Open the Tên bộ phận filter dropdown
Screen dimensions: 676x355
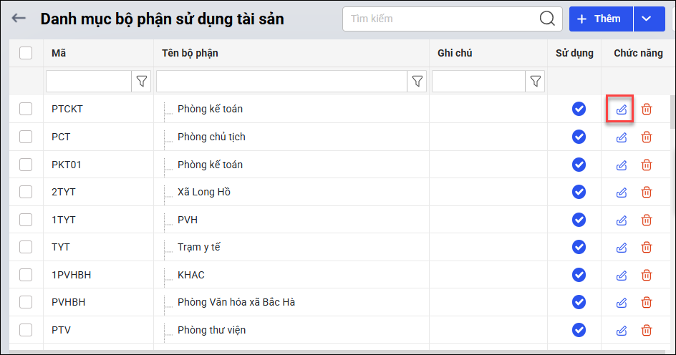coord(417,82)
